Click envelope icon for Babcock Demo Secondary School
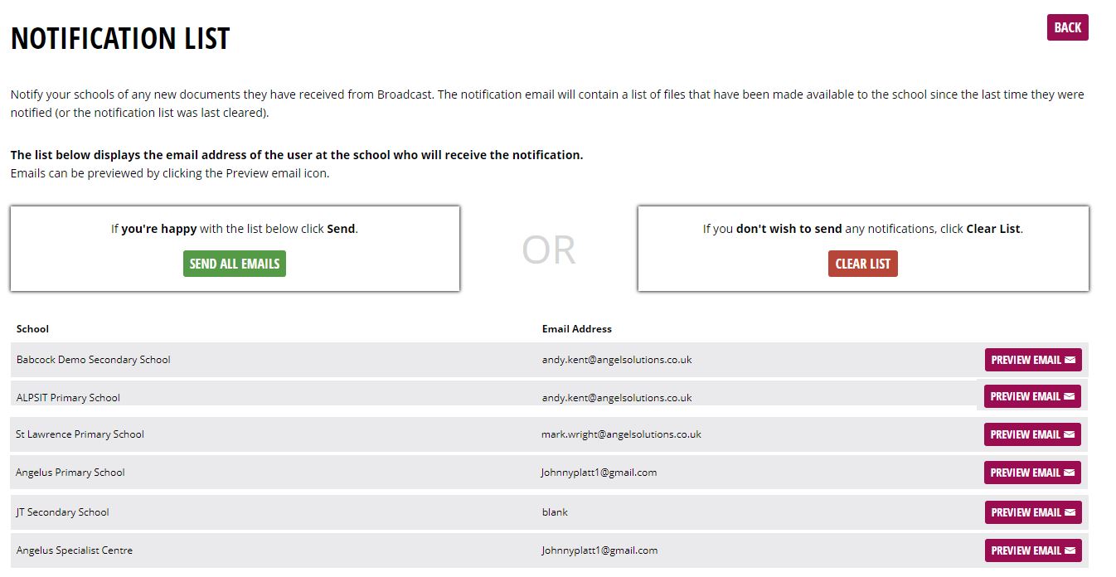1116x577 pixels. click(1070, 360)
